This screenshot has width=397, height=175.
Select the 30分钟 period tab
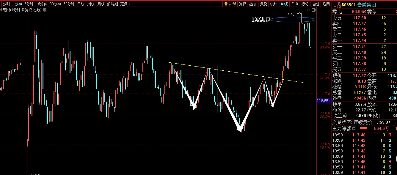[55, 4]
